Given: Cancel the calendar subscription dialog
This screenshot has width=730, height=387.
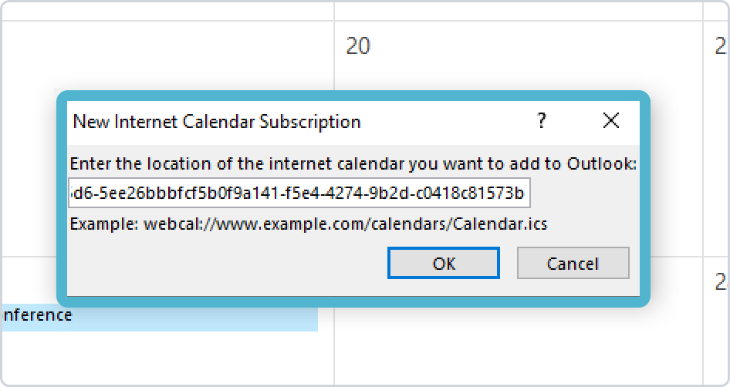Looking at the screenshot, I should click(573, 263).
